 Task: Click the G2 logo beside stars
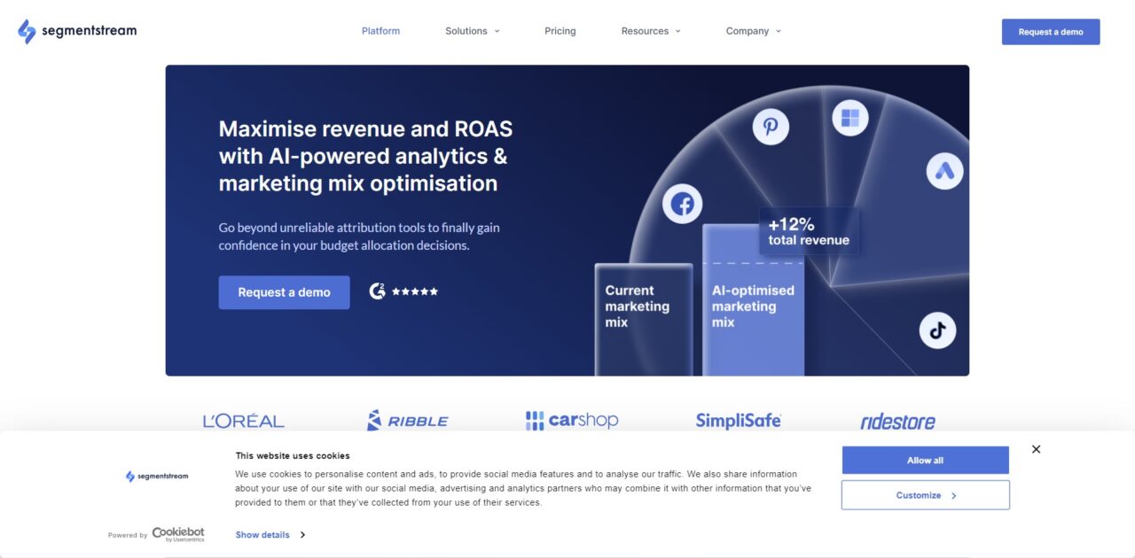tap(377, 291)
